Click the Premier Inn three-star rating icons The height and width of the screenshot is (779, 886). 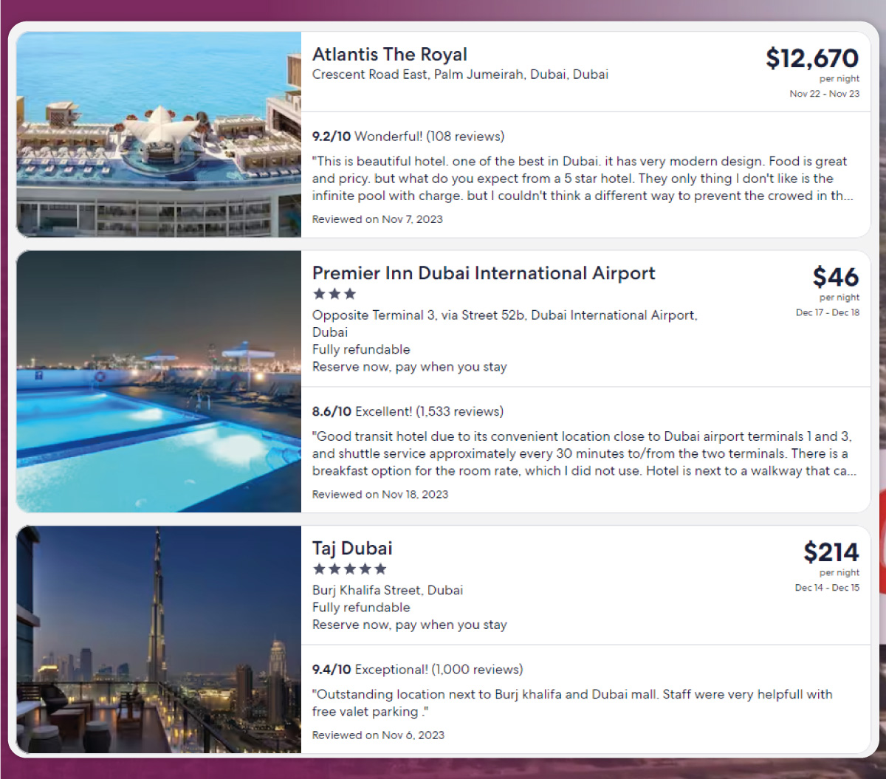[334, 294]
